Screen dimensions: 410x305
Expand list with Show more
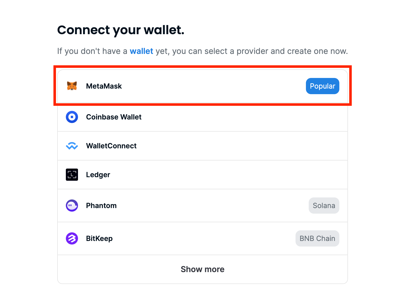203,269
